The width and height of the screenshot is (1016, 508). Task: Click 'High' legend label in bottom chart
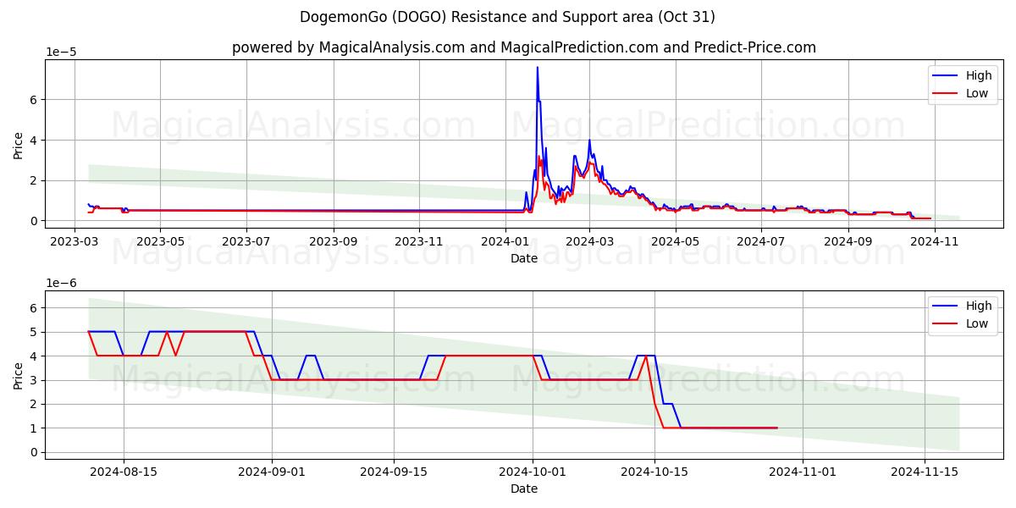click(x=979, y=306)
